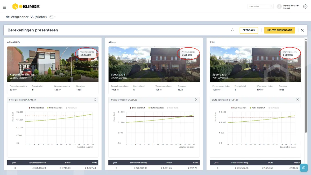Toggle Bruto maandlast legend in Allianz chart
Screen dimensions: 311x175
pos(137,108)
